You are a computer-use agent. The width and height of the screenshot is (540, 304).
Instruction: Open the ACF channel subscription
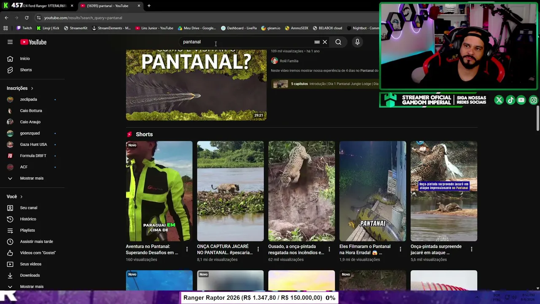point(32,167)
